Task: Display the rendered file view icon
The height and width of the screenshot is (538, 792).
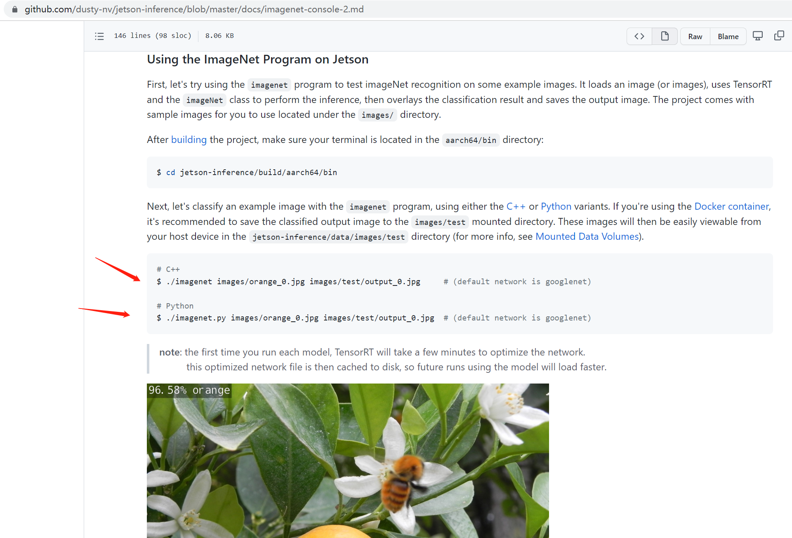Action: click(665, 36)
